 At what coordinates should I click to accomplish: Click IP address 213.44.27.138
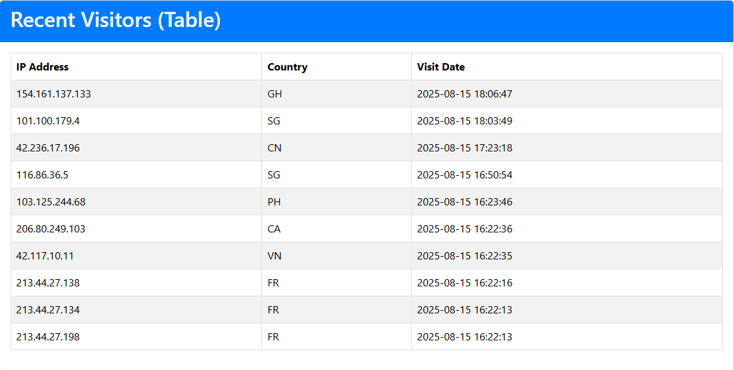[48, 283]
